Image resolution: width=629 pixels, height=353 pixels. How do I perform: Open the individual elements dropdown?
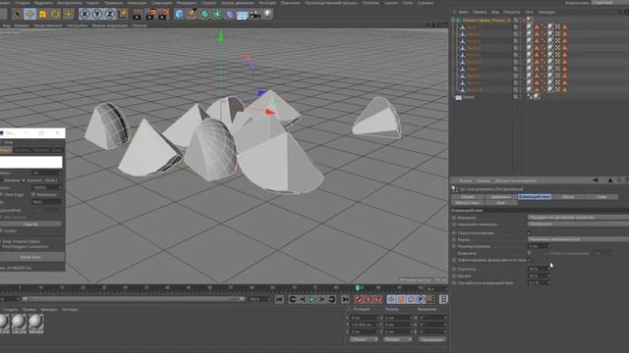click(x=578, y=225)
